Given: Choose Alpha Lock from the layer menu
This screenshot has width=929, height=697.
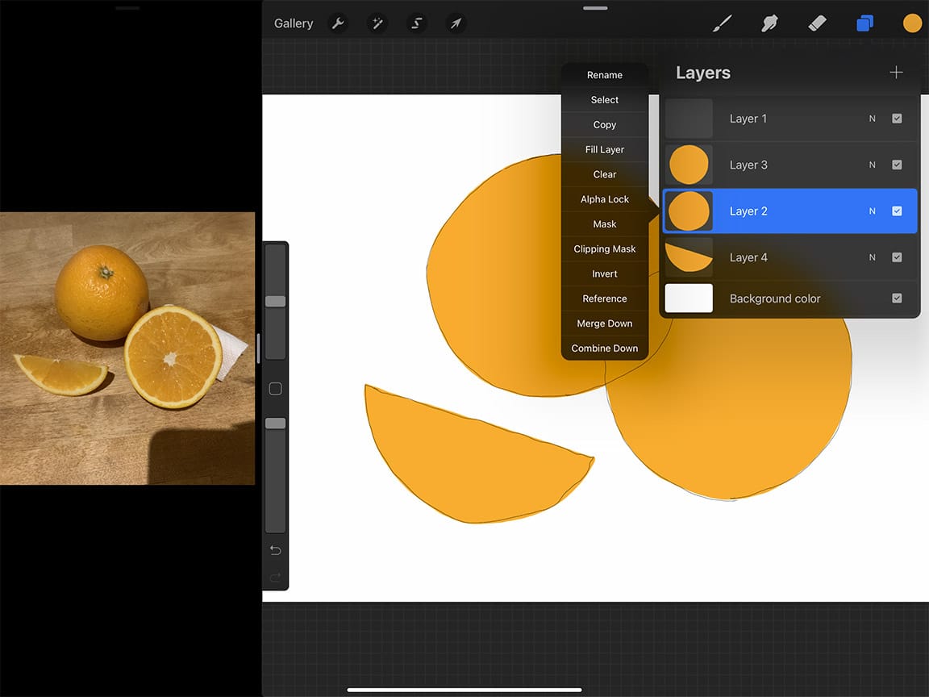Looking at the screenshot, I should pyautogui.click(x=605, y=198).
